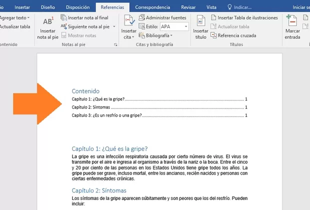
Task: Click the Indicar lightbulb icon
Action: coord(229,7)
